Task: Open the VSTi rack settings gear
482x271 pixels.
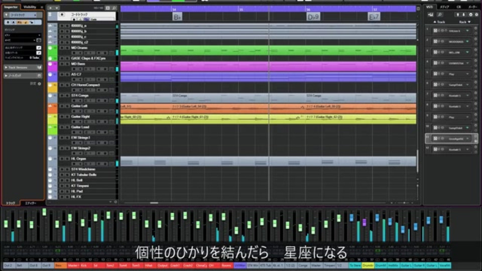Action: pyautogui.click(x=476, y=15)
